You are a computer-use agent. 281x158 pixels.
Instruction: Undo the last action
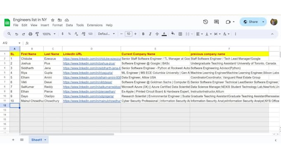(17, 34)
